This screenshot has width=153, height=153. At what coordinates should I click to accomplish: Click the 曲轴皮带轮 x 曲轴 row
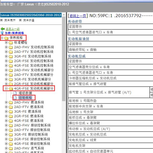110,50
